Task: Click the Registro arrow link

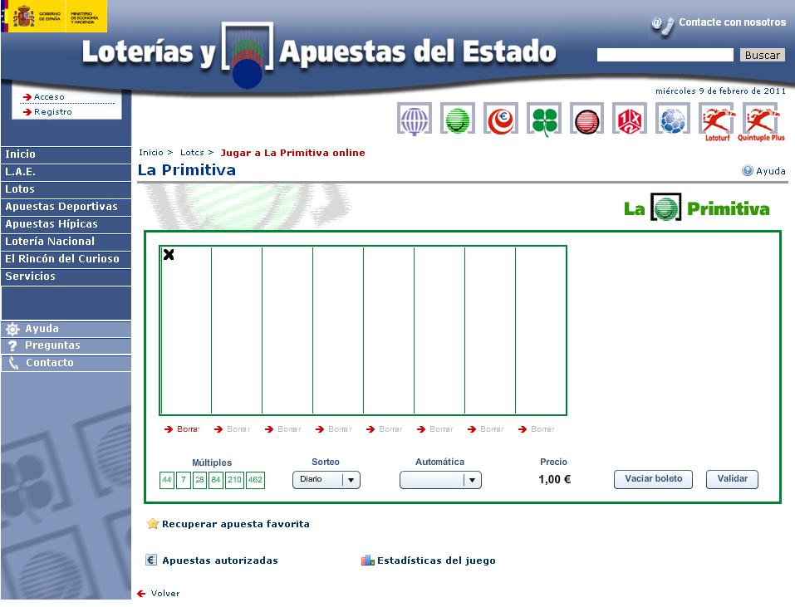Action: coord(47,112)
